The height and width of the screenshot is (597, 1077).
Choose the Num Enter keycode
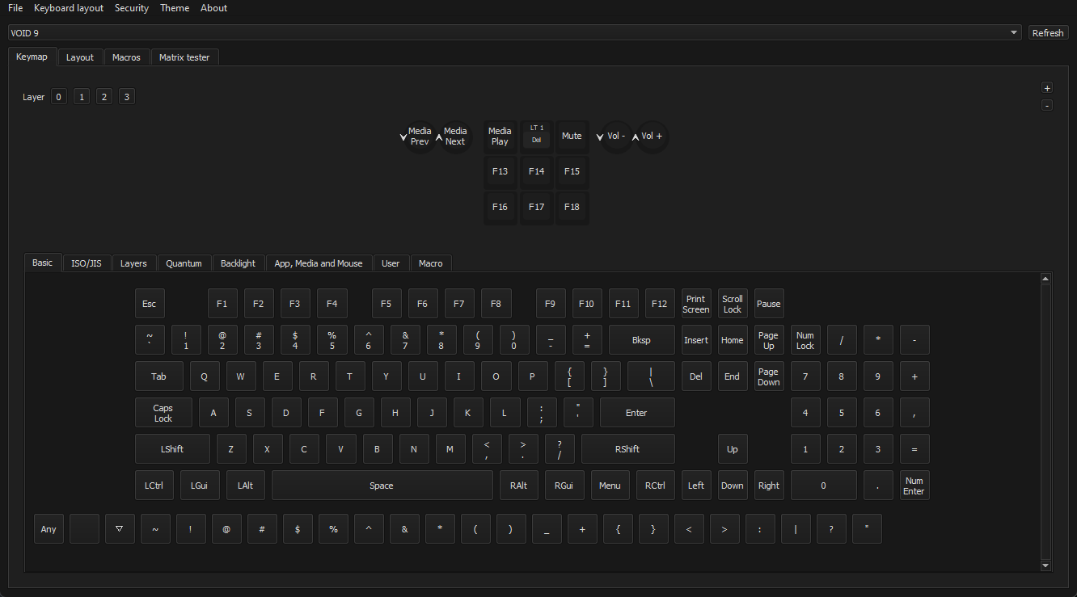[914, 486]
